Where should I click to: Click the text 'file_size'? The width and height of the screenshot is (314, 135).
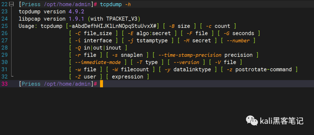click(x=97, y=33)
